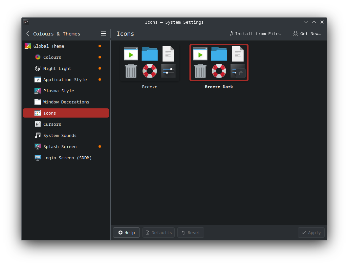The width and height of the screenshot is (349, 266).
Task: Click the Apply button
Action: [x=311, y=233]
